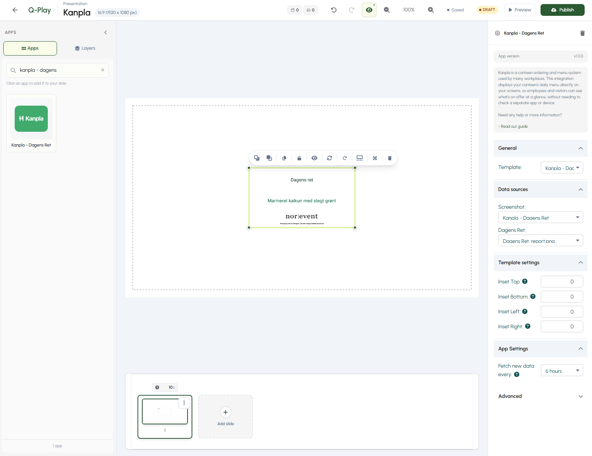Undo the last action
592x456 pixels.
coord(334,10)
